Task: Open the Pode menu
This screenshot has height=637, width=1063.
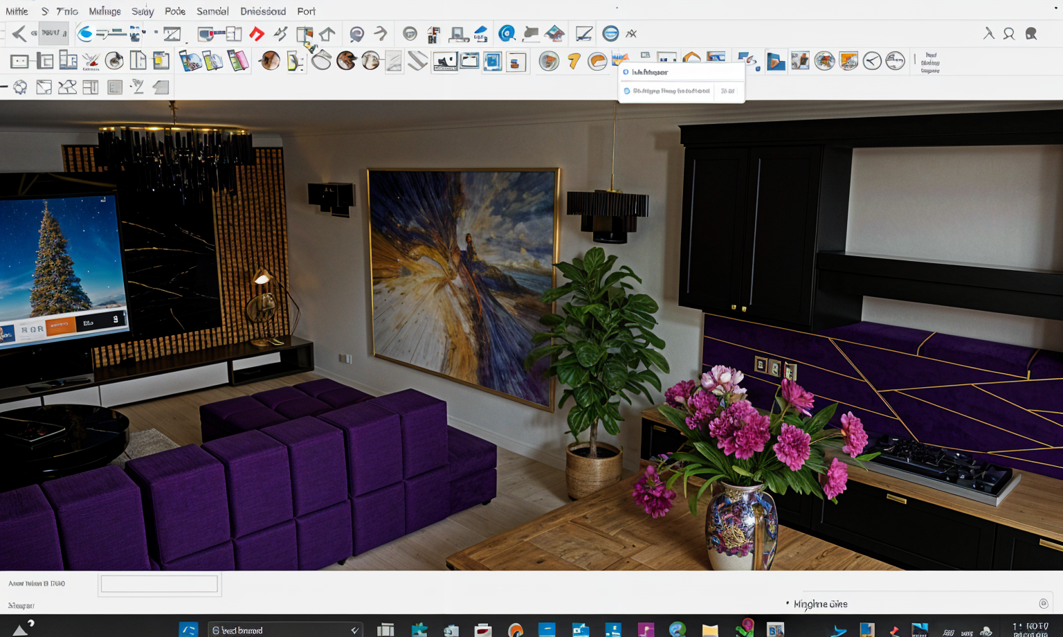Action: pos(174,11)
